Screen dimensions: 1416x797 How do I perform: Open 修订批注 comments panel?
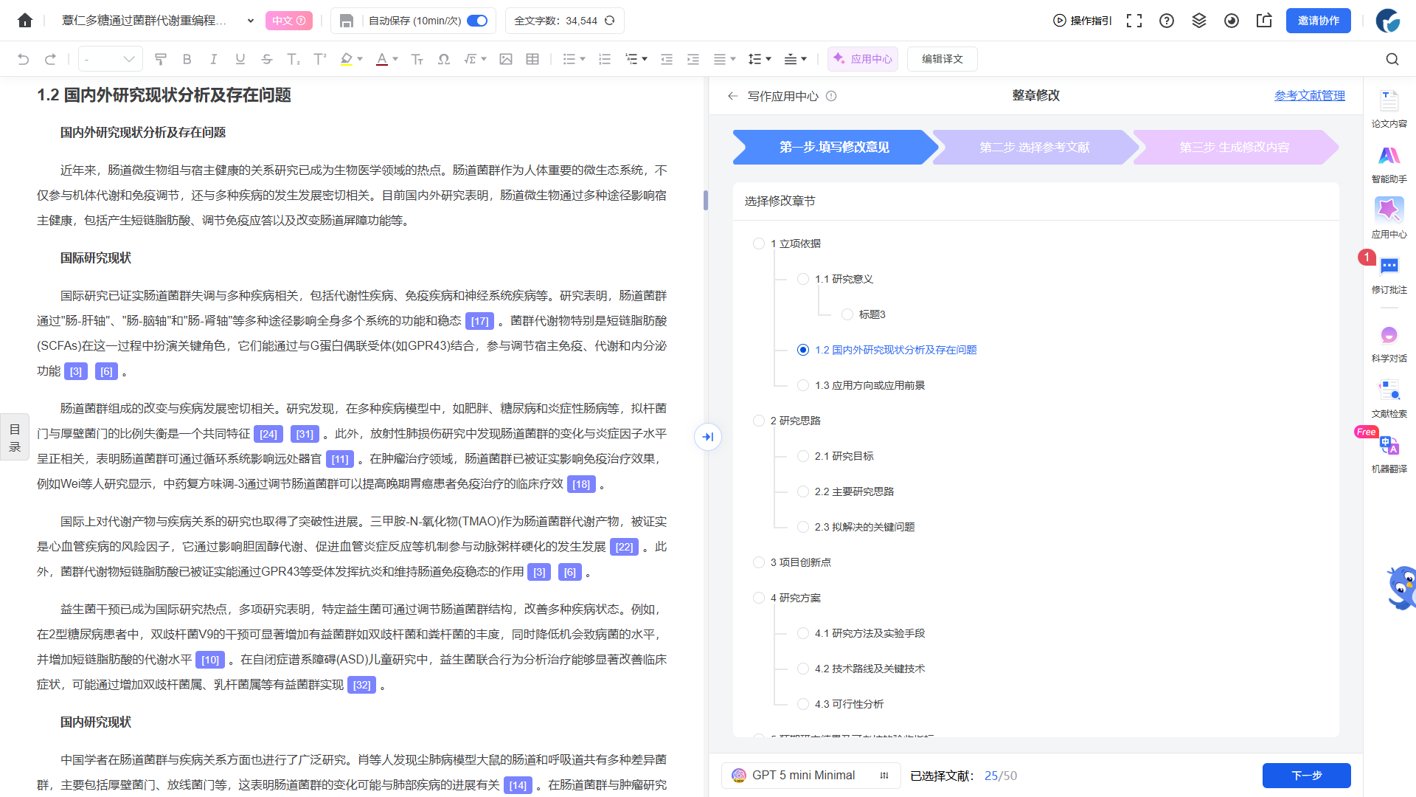coord(1389,275)
